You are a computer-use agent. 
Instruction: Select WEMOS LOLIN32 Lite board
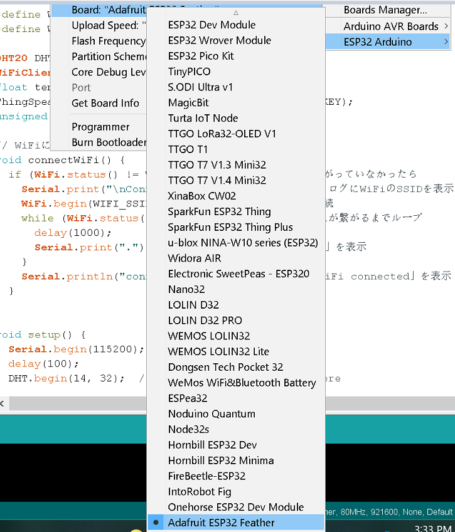[236, 352]
